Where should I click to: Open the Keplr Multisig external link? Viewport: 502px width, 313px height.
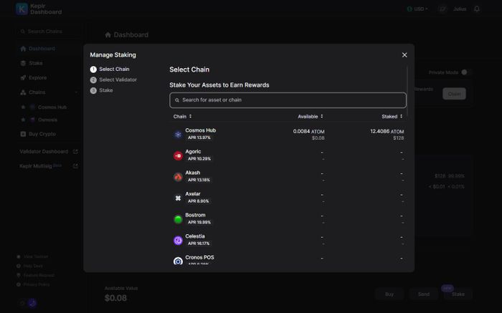49,166
